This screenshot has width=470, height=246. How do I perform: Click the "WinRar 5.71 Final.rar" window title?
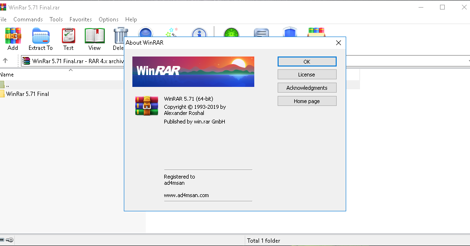point(34,8)
